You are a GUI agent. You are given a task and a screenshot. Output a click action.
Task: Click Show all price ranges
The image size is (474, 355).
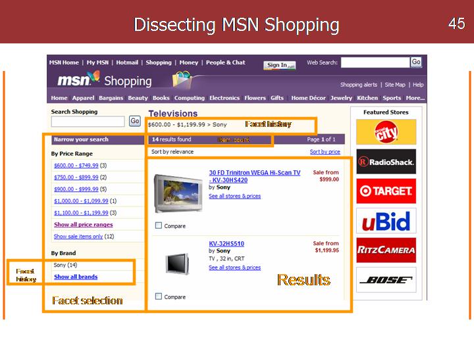84,225
